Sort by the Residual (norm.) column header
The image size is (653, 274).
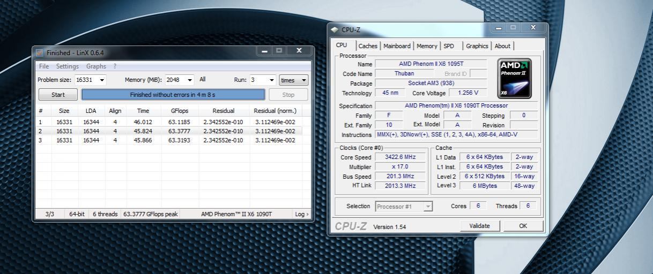click(x=275, y=111)
